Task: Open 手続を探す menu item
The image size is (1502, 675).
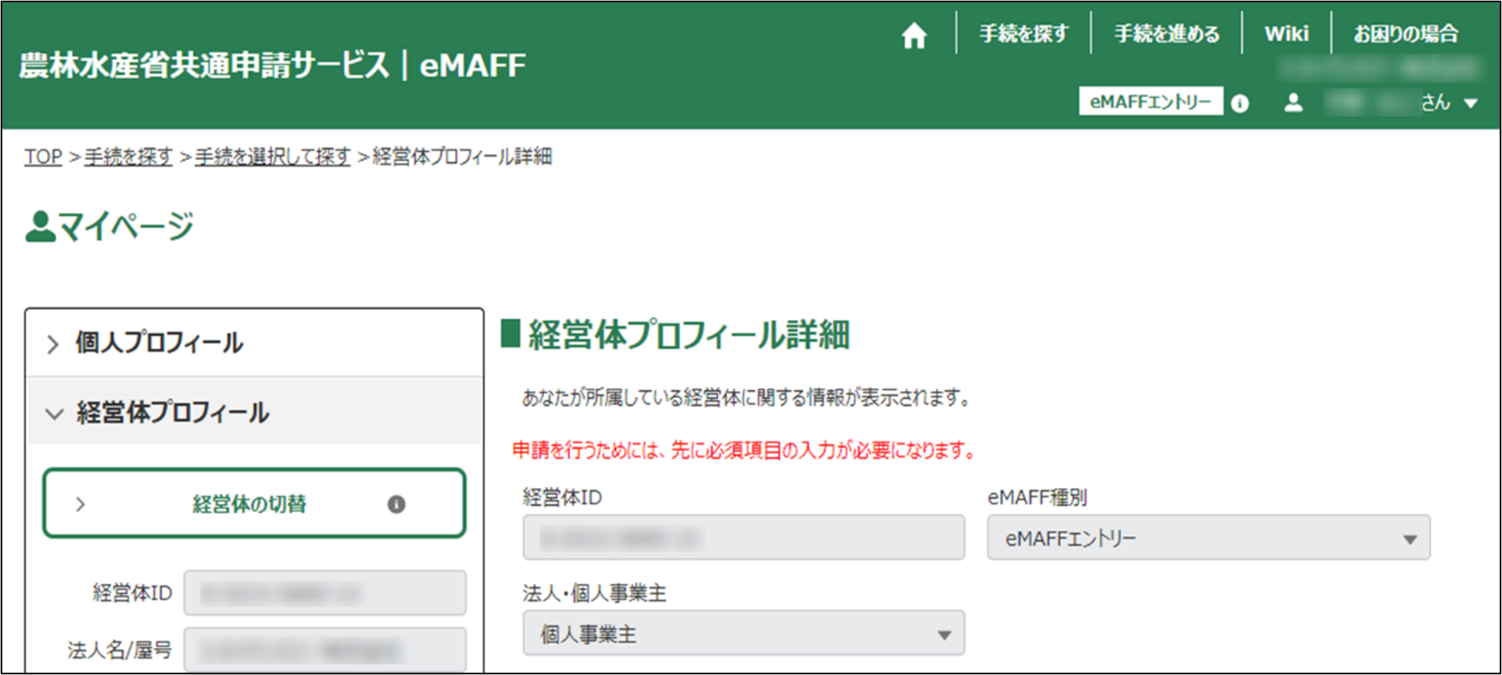Action: pos(1023,34)
